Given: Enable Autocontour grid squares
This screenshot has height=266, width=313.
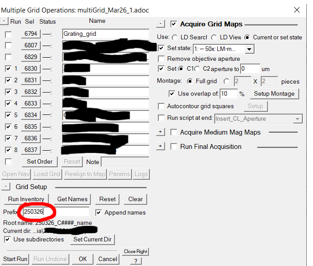Looking at the screenshot, I should [x=161, y=106].
